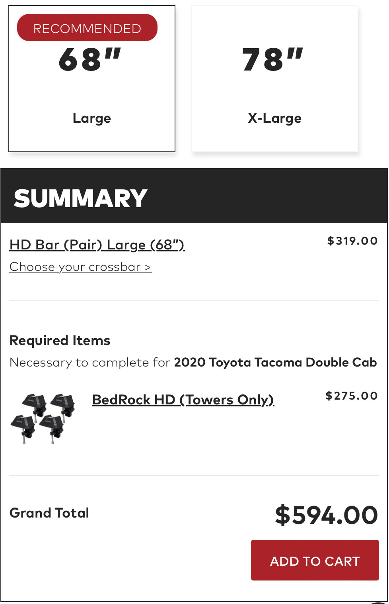Select the 78" X-Large size card
This screenshot has height=604, width=389.
(275, 78)
